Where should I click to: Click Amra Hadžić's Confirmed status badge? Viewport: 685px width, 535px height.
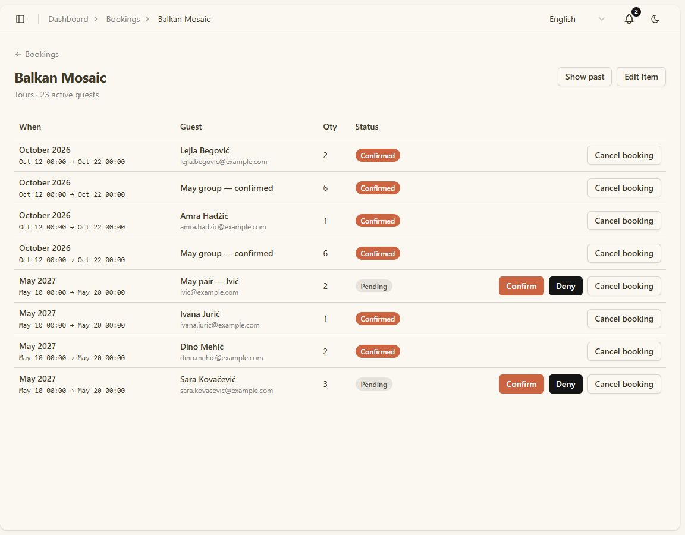coord(378,221)
